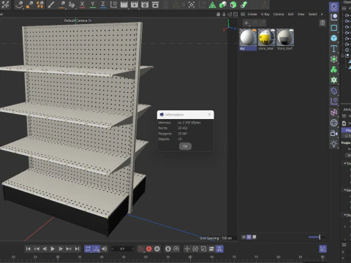Open Corona menu in Material Manager
The image size is (351, 263).
[279, 14]
